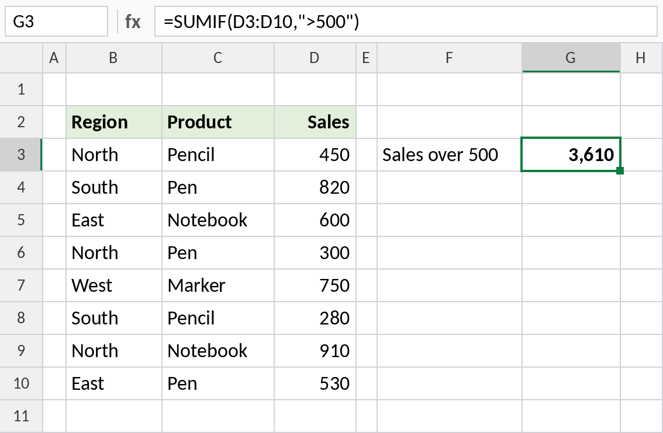The image size is (663, 433).
Task: Select row 4 header
Action: pyautogui.click(x=21, y=187)
